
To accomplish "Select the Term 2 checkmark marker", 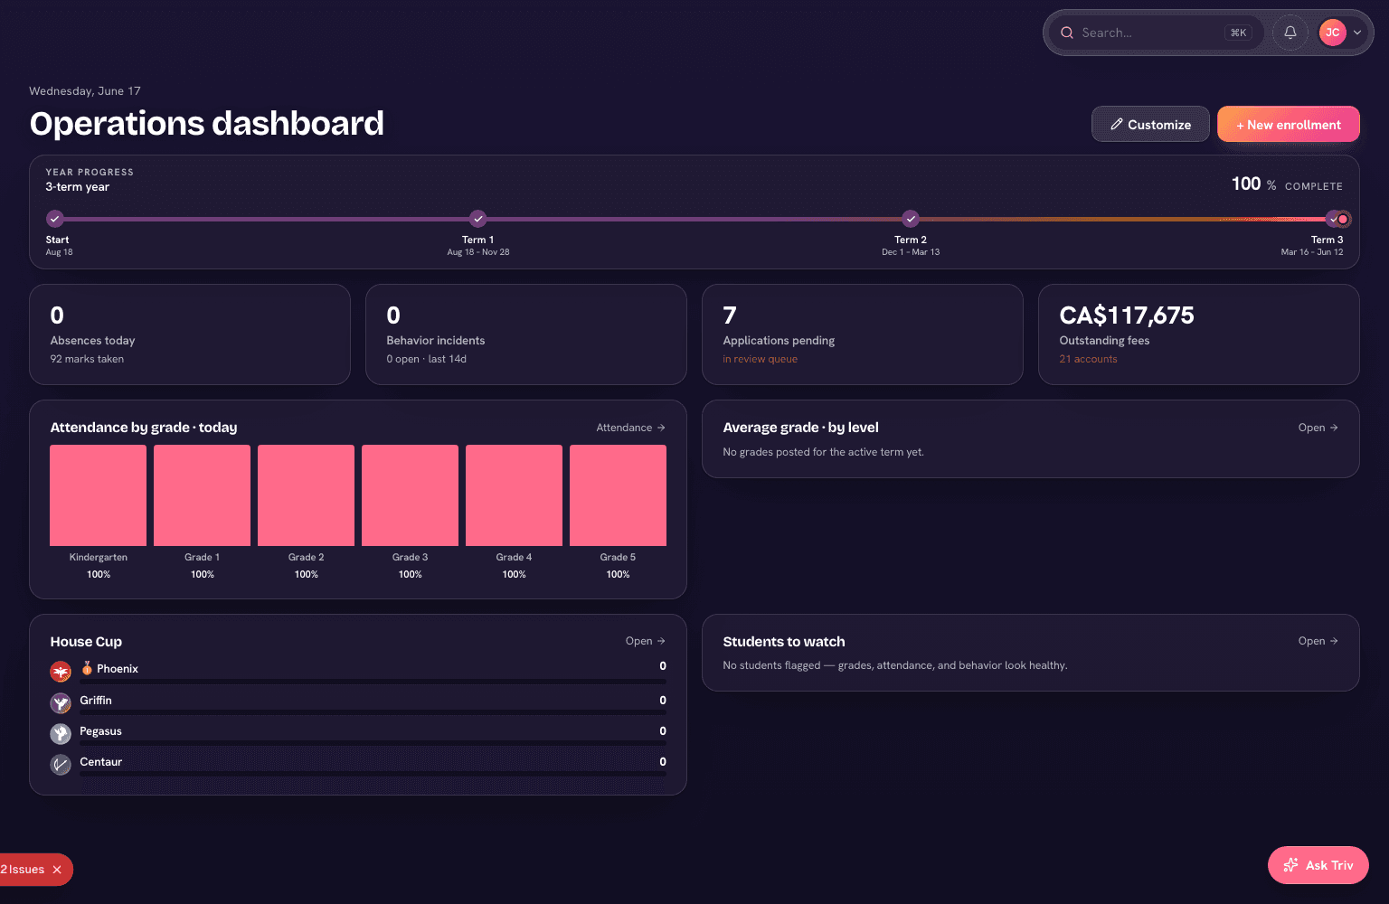I will click(911, 219).
